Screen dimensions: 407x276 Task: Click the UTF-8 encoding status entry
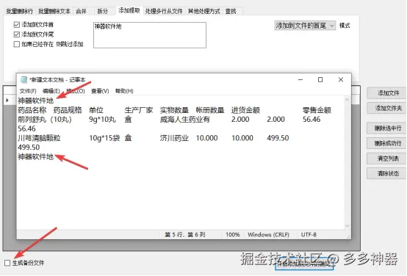tap(309, 235)
